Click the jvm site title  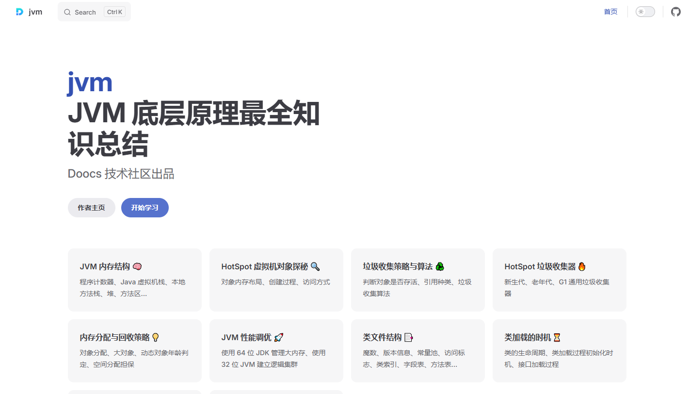click(x=35, y=12)
